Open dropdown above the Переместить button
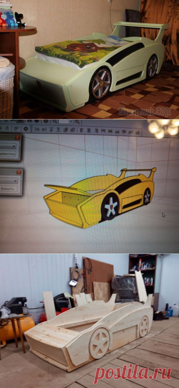Image resolution: width=179 pixels, height=388 pixels. point(7,146)
